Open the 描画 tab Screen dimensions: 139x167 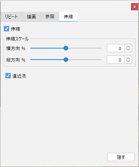31,17
